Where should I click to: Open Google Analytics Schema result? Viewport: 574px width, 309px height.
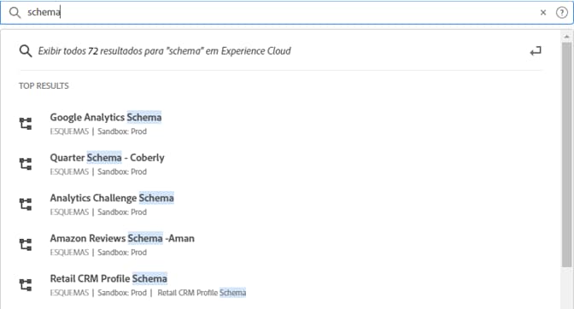tap(106, 118)
